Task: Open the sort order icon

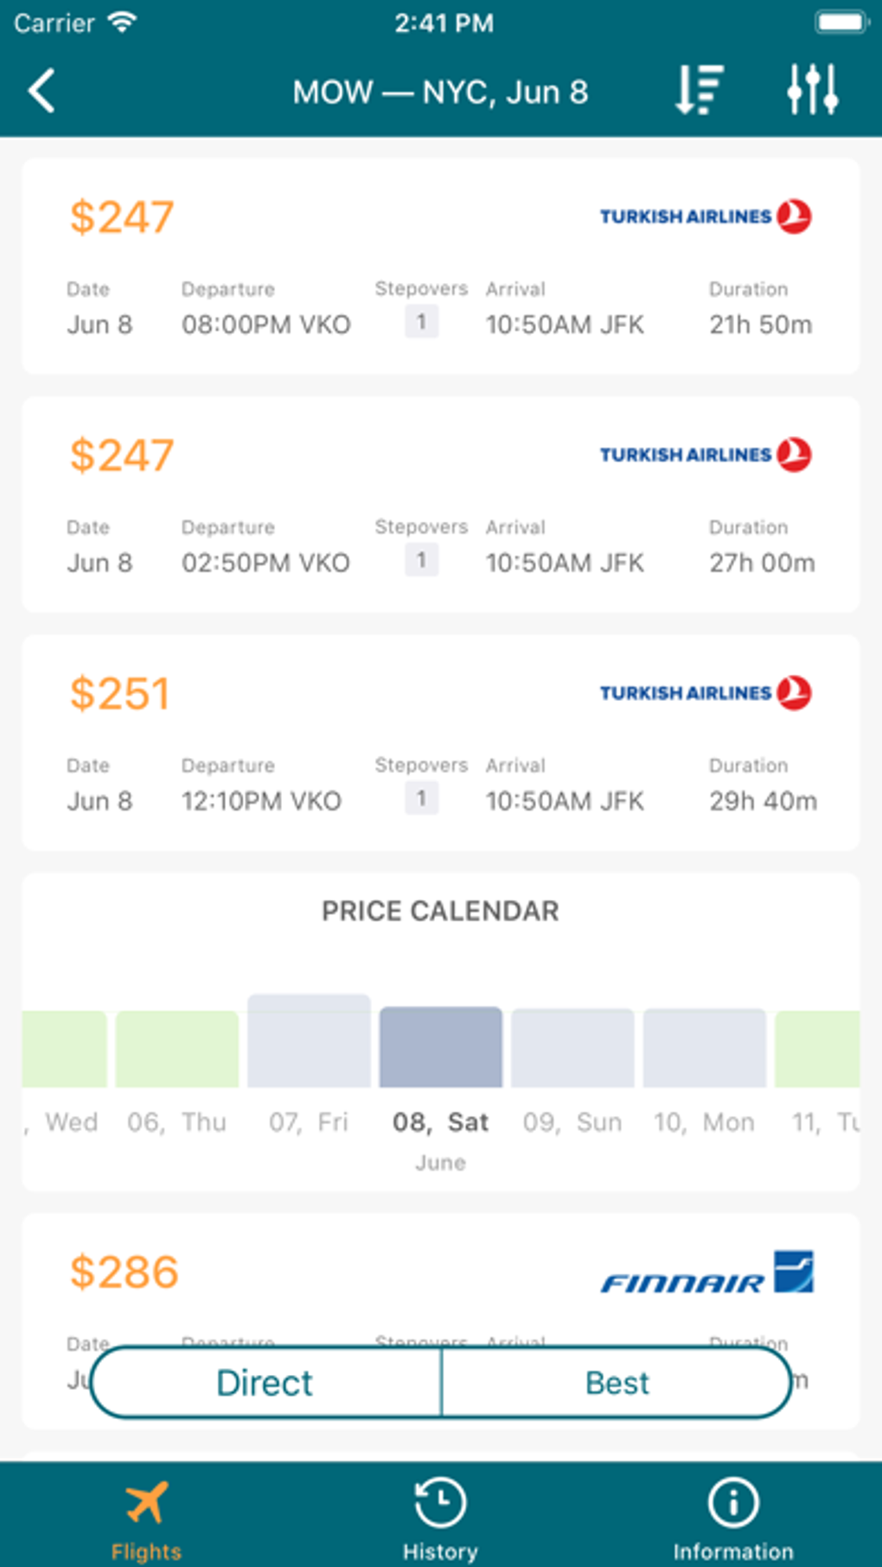Action: (699, 89)
